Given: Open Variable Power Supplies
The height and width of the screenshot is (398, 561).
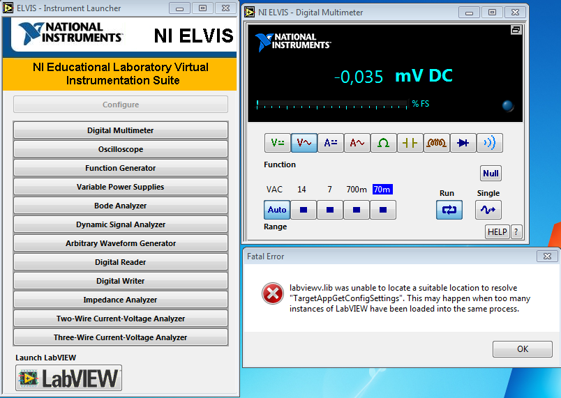Looking at the screenshot, I should coord(121,187).
